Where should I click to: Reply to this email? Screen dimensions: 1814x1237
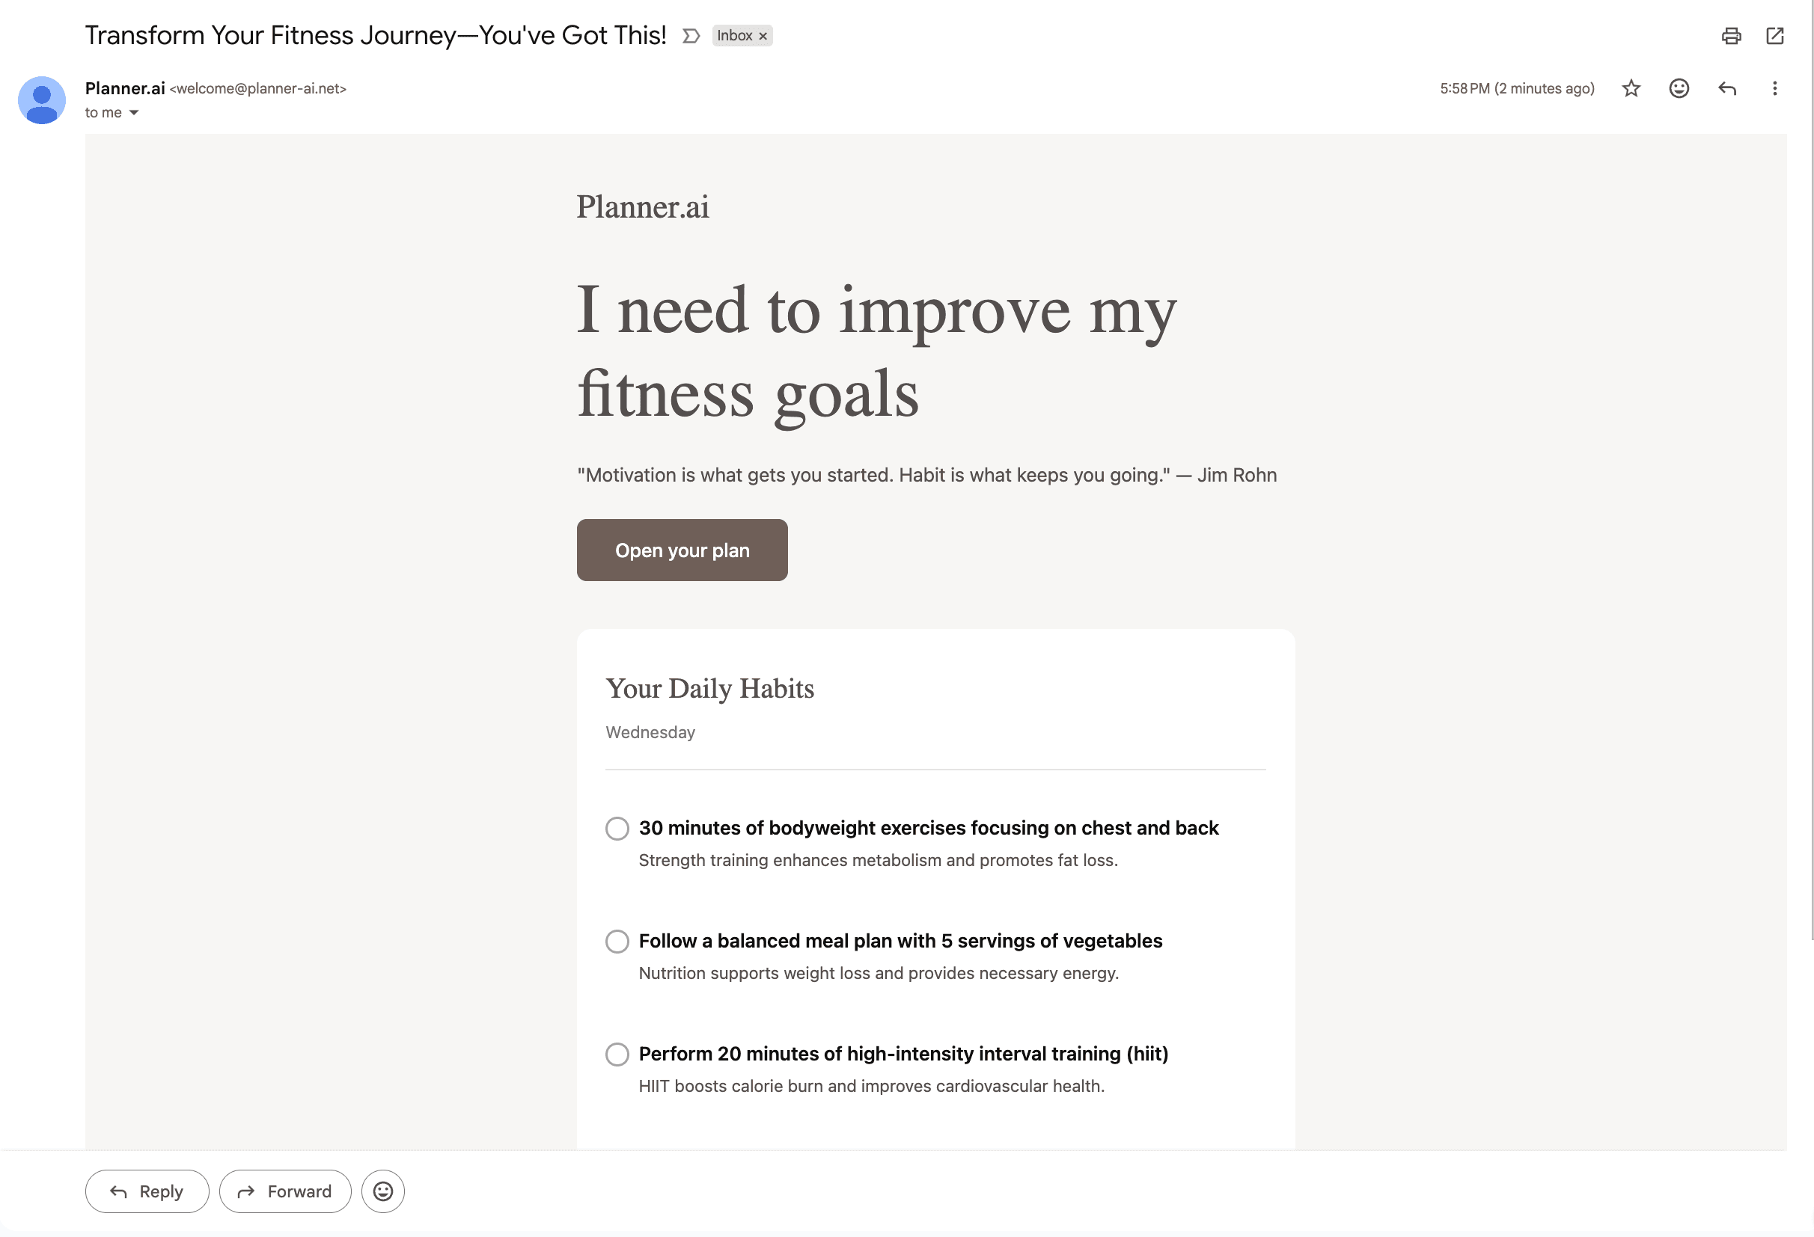(x=147, y=1191)
